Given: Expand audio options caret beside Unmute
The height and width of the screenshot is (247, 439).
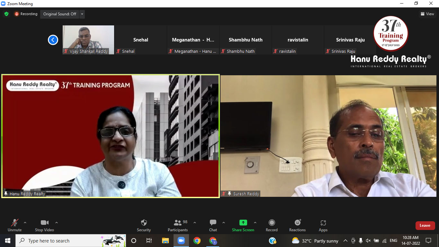Looking at the screenshot, I should (25, 223).
